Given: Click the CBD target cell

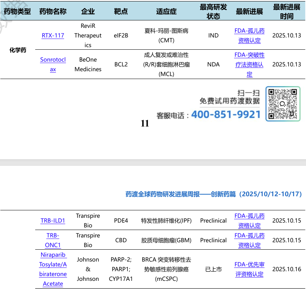Looking at the screenshot, I should pyautogui.click(x=121, y=240).
